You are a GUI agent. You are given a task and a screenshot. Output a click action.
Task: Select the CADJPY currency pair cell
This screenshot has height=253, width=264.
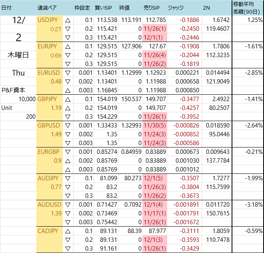tap(50, 231)
